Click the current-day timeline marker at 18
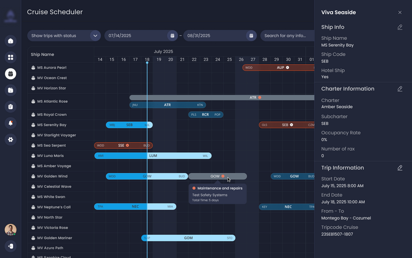The width and height of the screenshot is (412, 258). [x=147, y=60]
